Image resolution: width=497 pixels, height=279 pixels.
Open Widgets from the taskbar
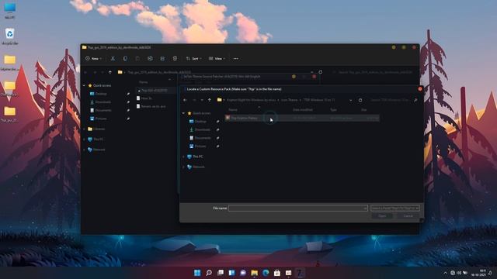[x=231, y=273]
